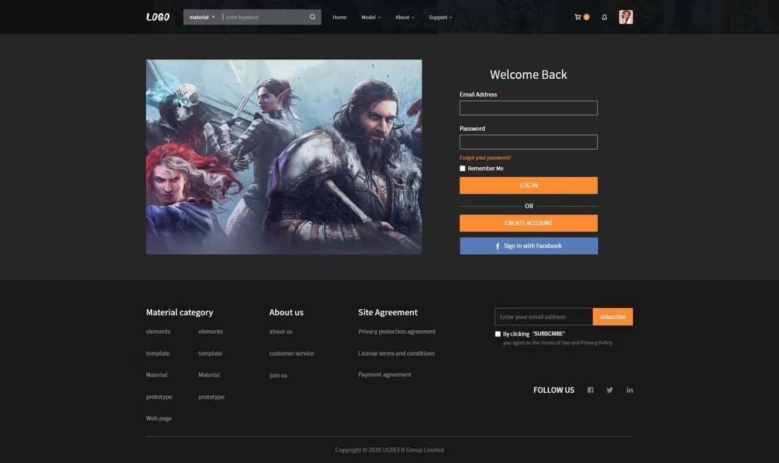The height and width of the screenshot is (463, 779).
Task: Focus the Password field
Action: point(529,142)
